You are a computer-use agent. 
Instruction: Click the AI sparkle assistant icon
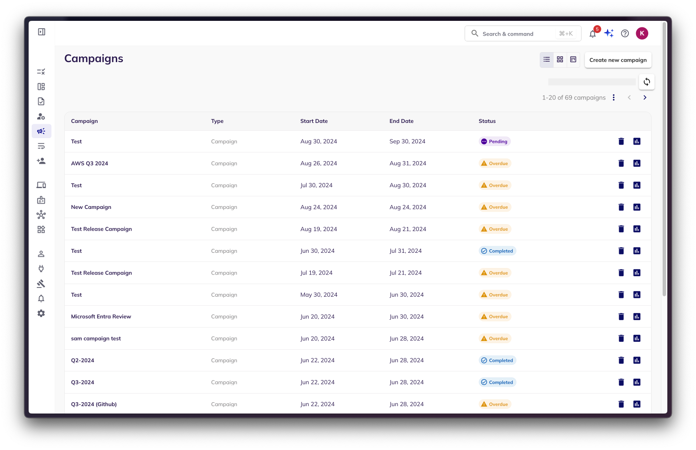coord(609,33)
